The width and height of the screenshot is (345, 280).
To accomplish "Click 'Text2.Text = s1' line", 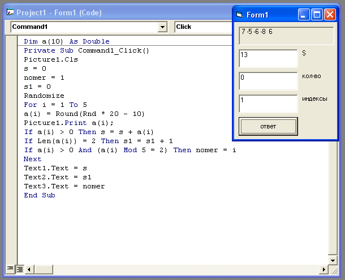I will coord(58,177).
